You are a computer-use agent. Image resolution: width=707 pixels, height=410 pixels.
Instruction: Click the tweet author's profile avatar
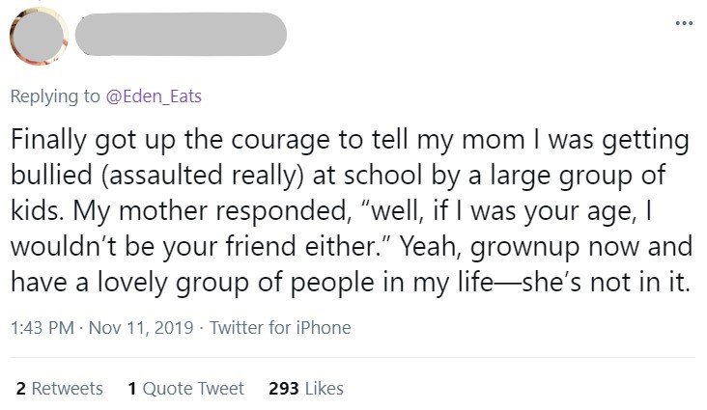[37, 39]
